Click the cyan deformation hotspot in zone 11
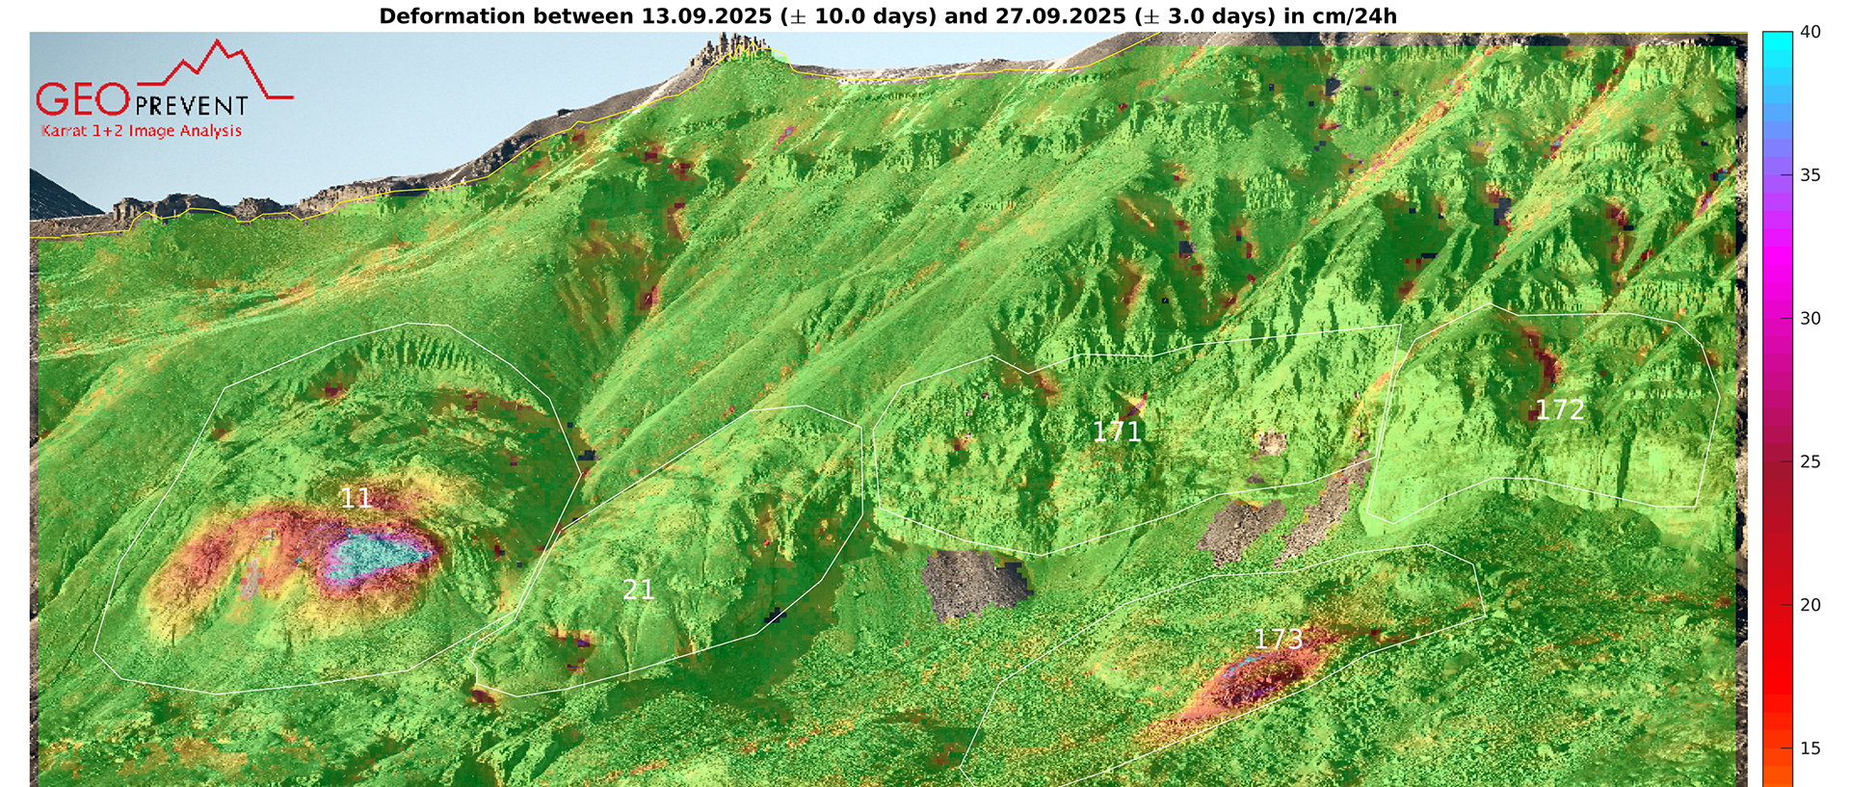The image size is (1850, 787). tap(371, 555)
